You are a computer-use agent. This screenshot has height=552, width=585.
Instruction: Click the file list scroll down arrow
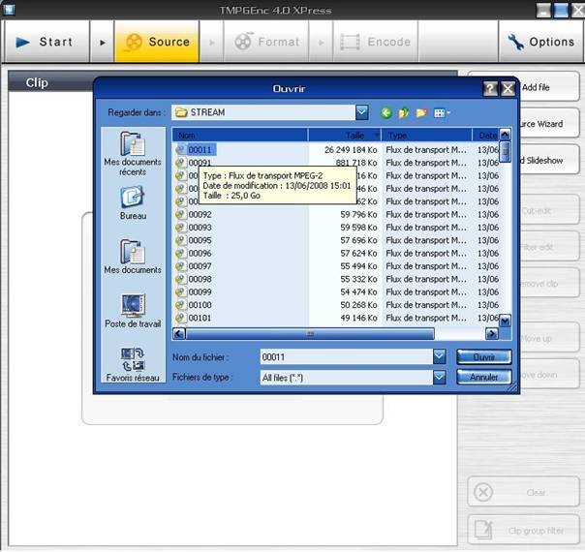point(505,321)
